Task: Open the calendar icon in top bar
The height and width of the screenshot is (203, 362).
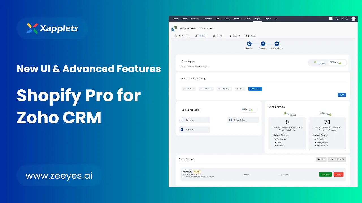Action: click(347, 19)
